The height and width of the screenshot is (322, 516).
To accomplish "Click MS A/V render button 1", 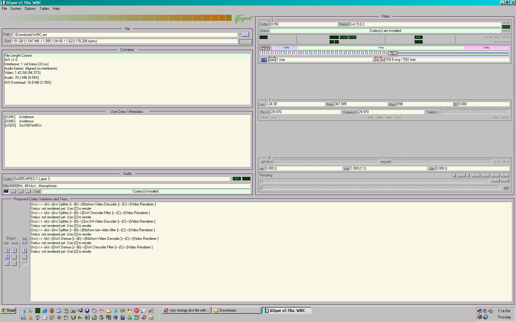I will click(x=25, y=251).
